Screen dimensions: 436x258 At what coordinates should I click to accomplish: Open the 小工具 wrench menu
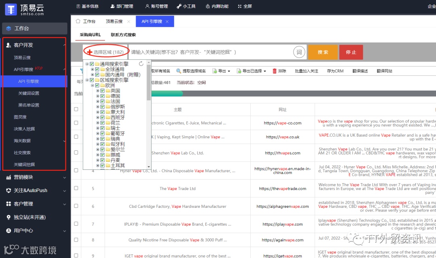pyautogui.click(x=186, y=6)
